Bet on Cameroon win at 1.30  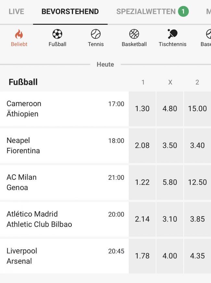tap(142, 109)
